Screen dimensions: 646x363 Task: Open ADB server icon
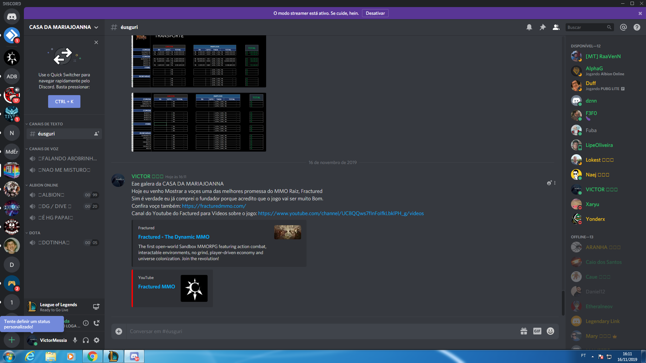pyautogui.click(x=12, y=76)
